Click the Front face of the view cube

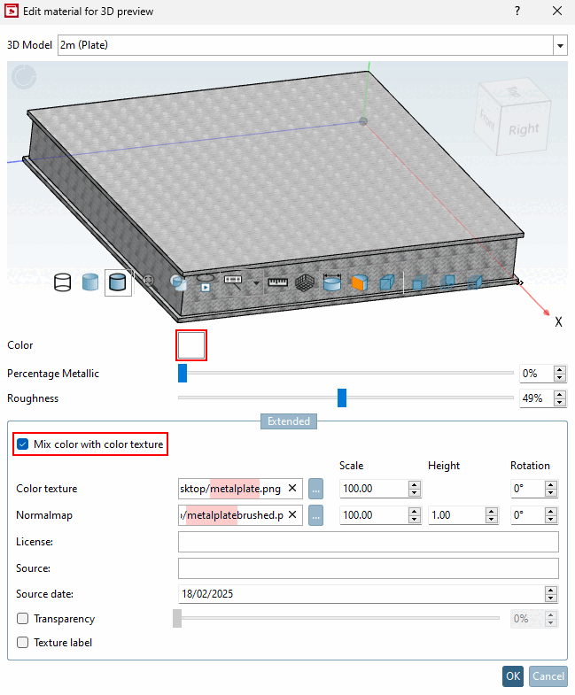(487, 120)
